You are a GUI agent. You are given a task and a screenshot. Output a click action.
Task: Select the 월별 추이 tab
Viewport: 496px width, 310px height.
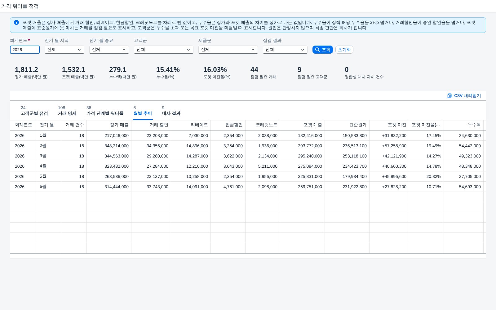(143, 111)
